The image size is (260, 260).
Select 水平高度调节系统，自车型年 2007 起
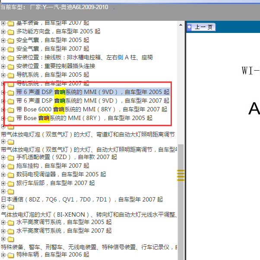pyautogui.click(x=64, y=231)
